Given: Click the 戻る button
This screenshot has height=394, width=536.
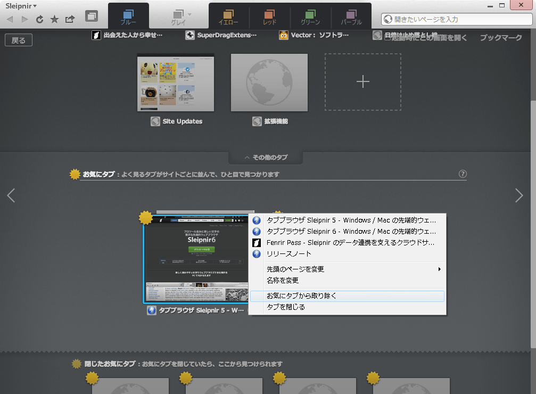Looking at the screenshot, I should pos(19,40).
